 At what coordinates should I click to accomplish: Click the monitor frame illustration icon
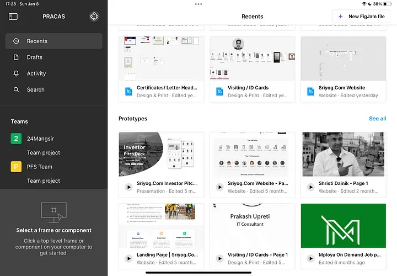(53, 213)
